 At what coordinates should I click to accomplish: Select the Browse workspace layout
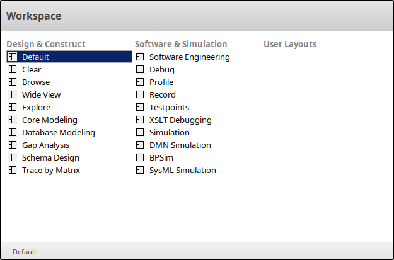pos(36,82)
